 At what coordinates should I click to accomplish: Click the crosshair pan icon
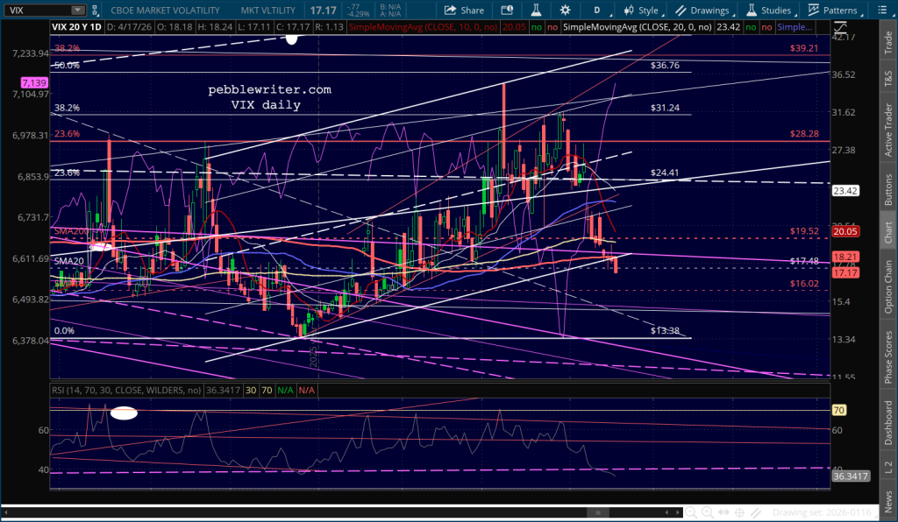click(739, 513)
